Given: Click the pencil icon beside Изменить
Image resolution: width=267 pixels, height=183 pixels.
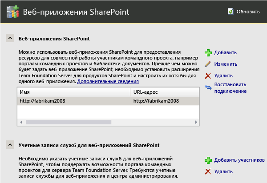Looking at the screenshot, I should [208, 64].
